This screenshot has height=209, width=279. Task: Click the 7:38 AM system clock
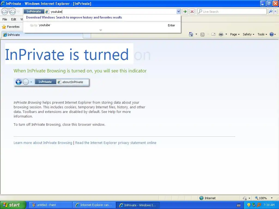coord(269,205)
